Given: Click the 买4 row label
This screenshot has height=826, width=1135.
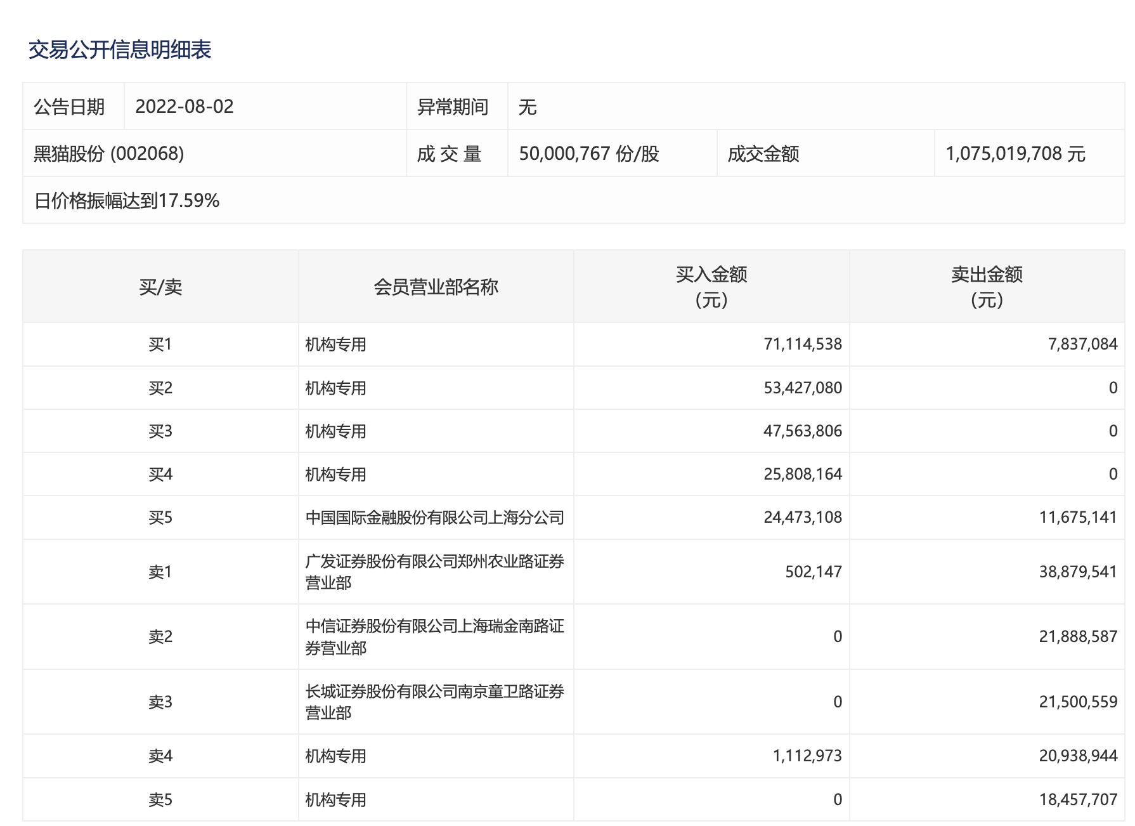Looking at the screenshot, I should point(160,474).
